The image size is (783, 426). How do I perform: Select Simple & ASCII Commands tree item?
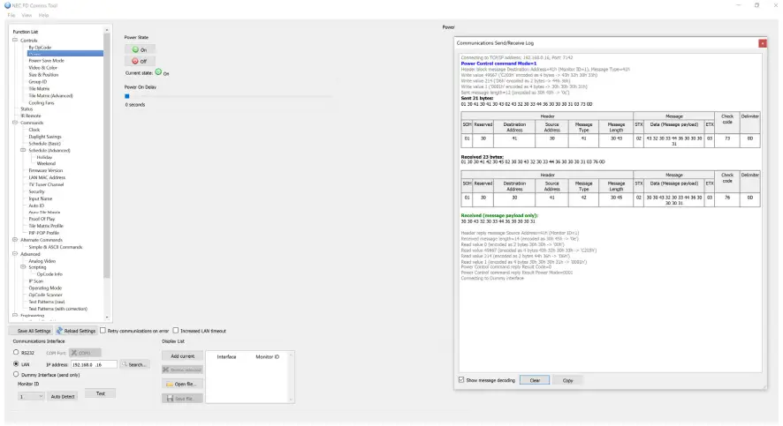pos(56,247)
